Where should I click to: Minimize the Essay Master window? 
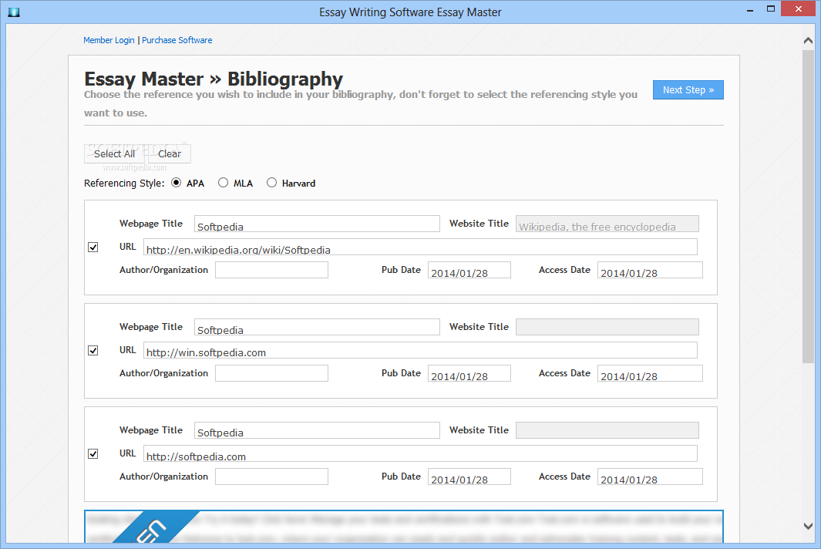click(x=750, y=9)
